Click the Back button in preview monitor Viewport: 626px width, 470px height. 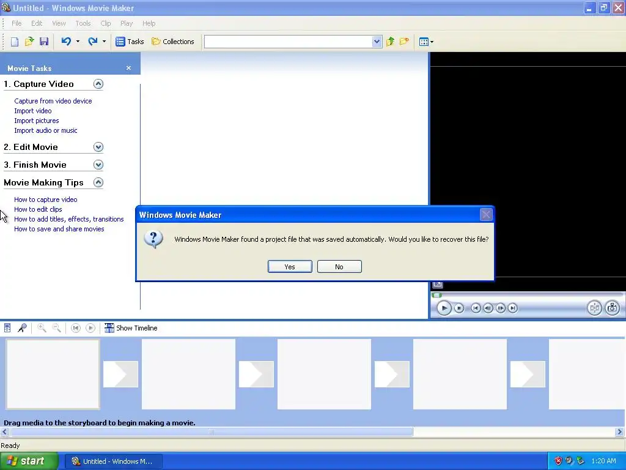click(476, 308)
